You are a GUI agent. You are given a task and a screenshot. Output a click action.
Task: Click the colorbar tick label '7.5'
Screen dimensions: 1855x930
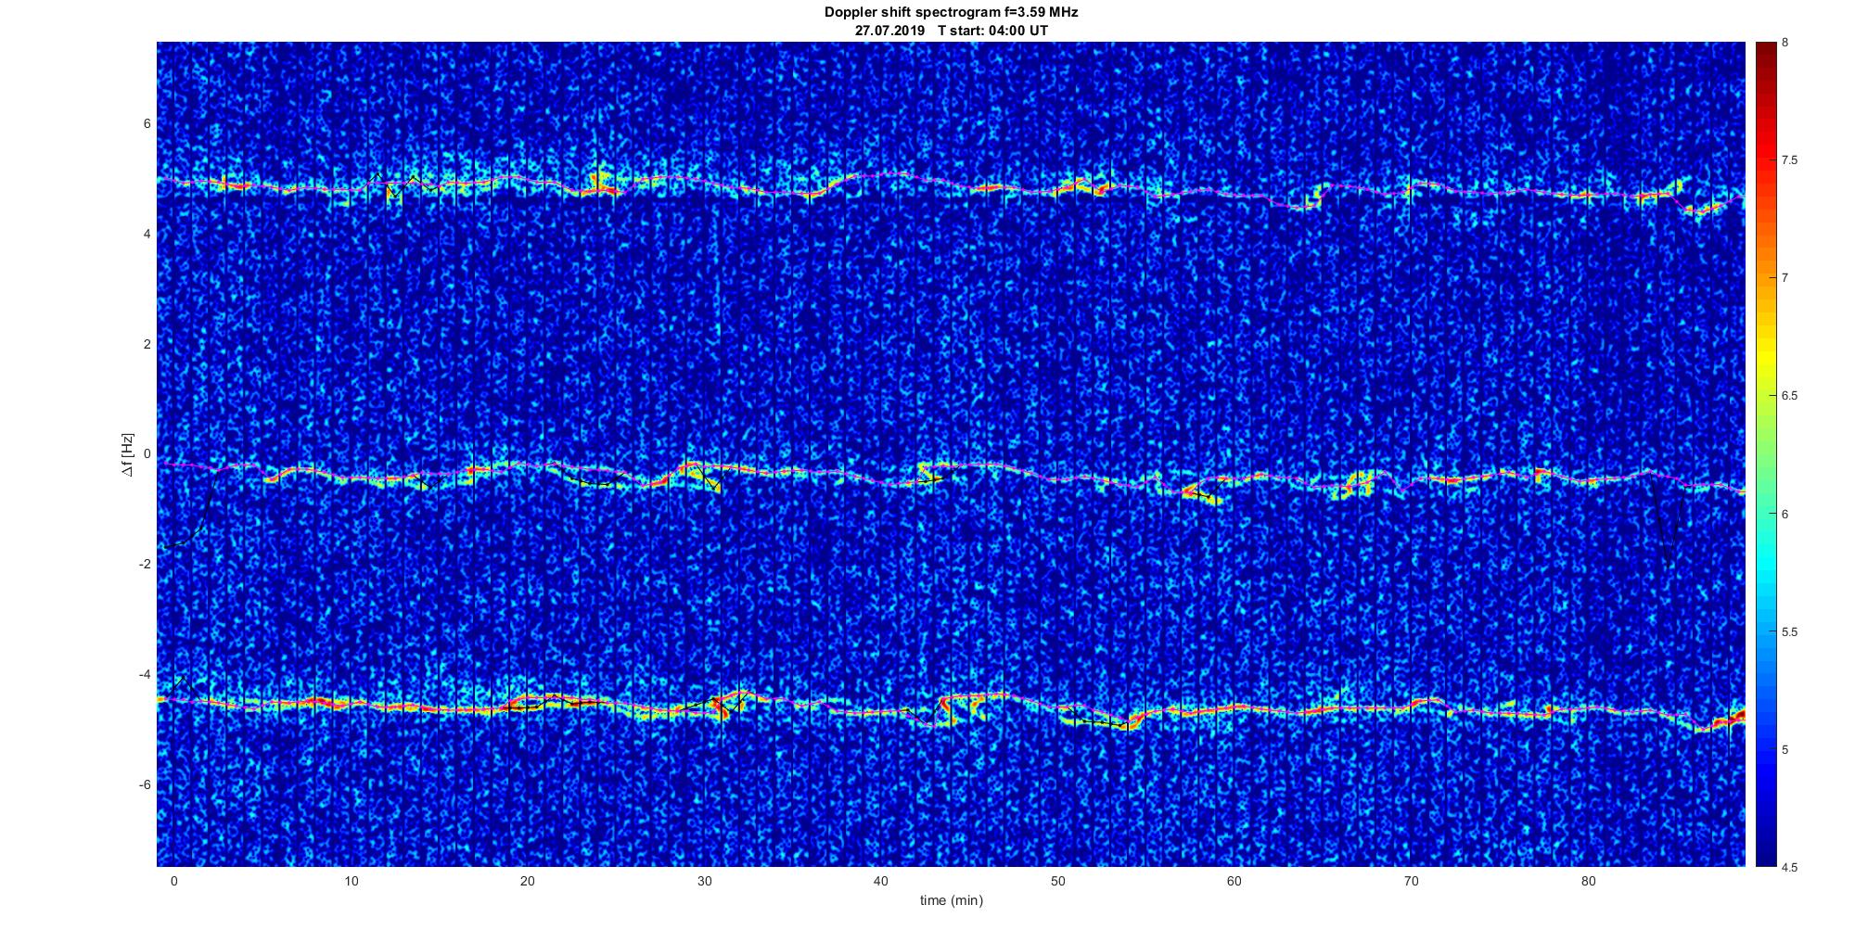(x=1789, y=160)
